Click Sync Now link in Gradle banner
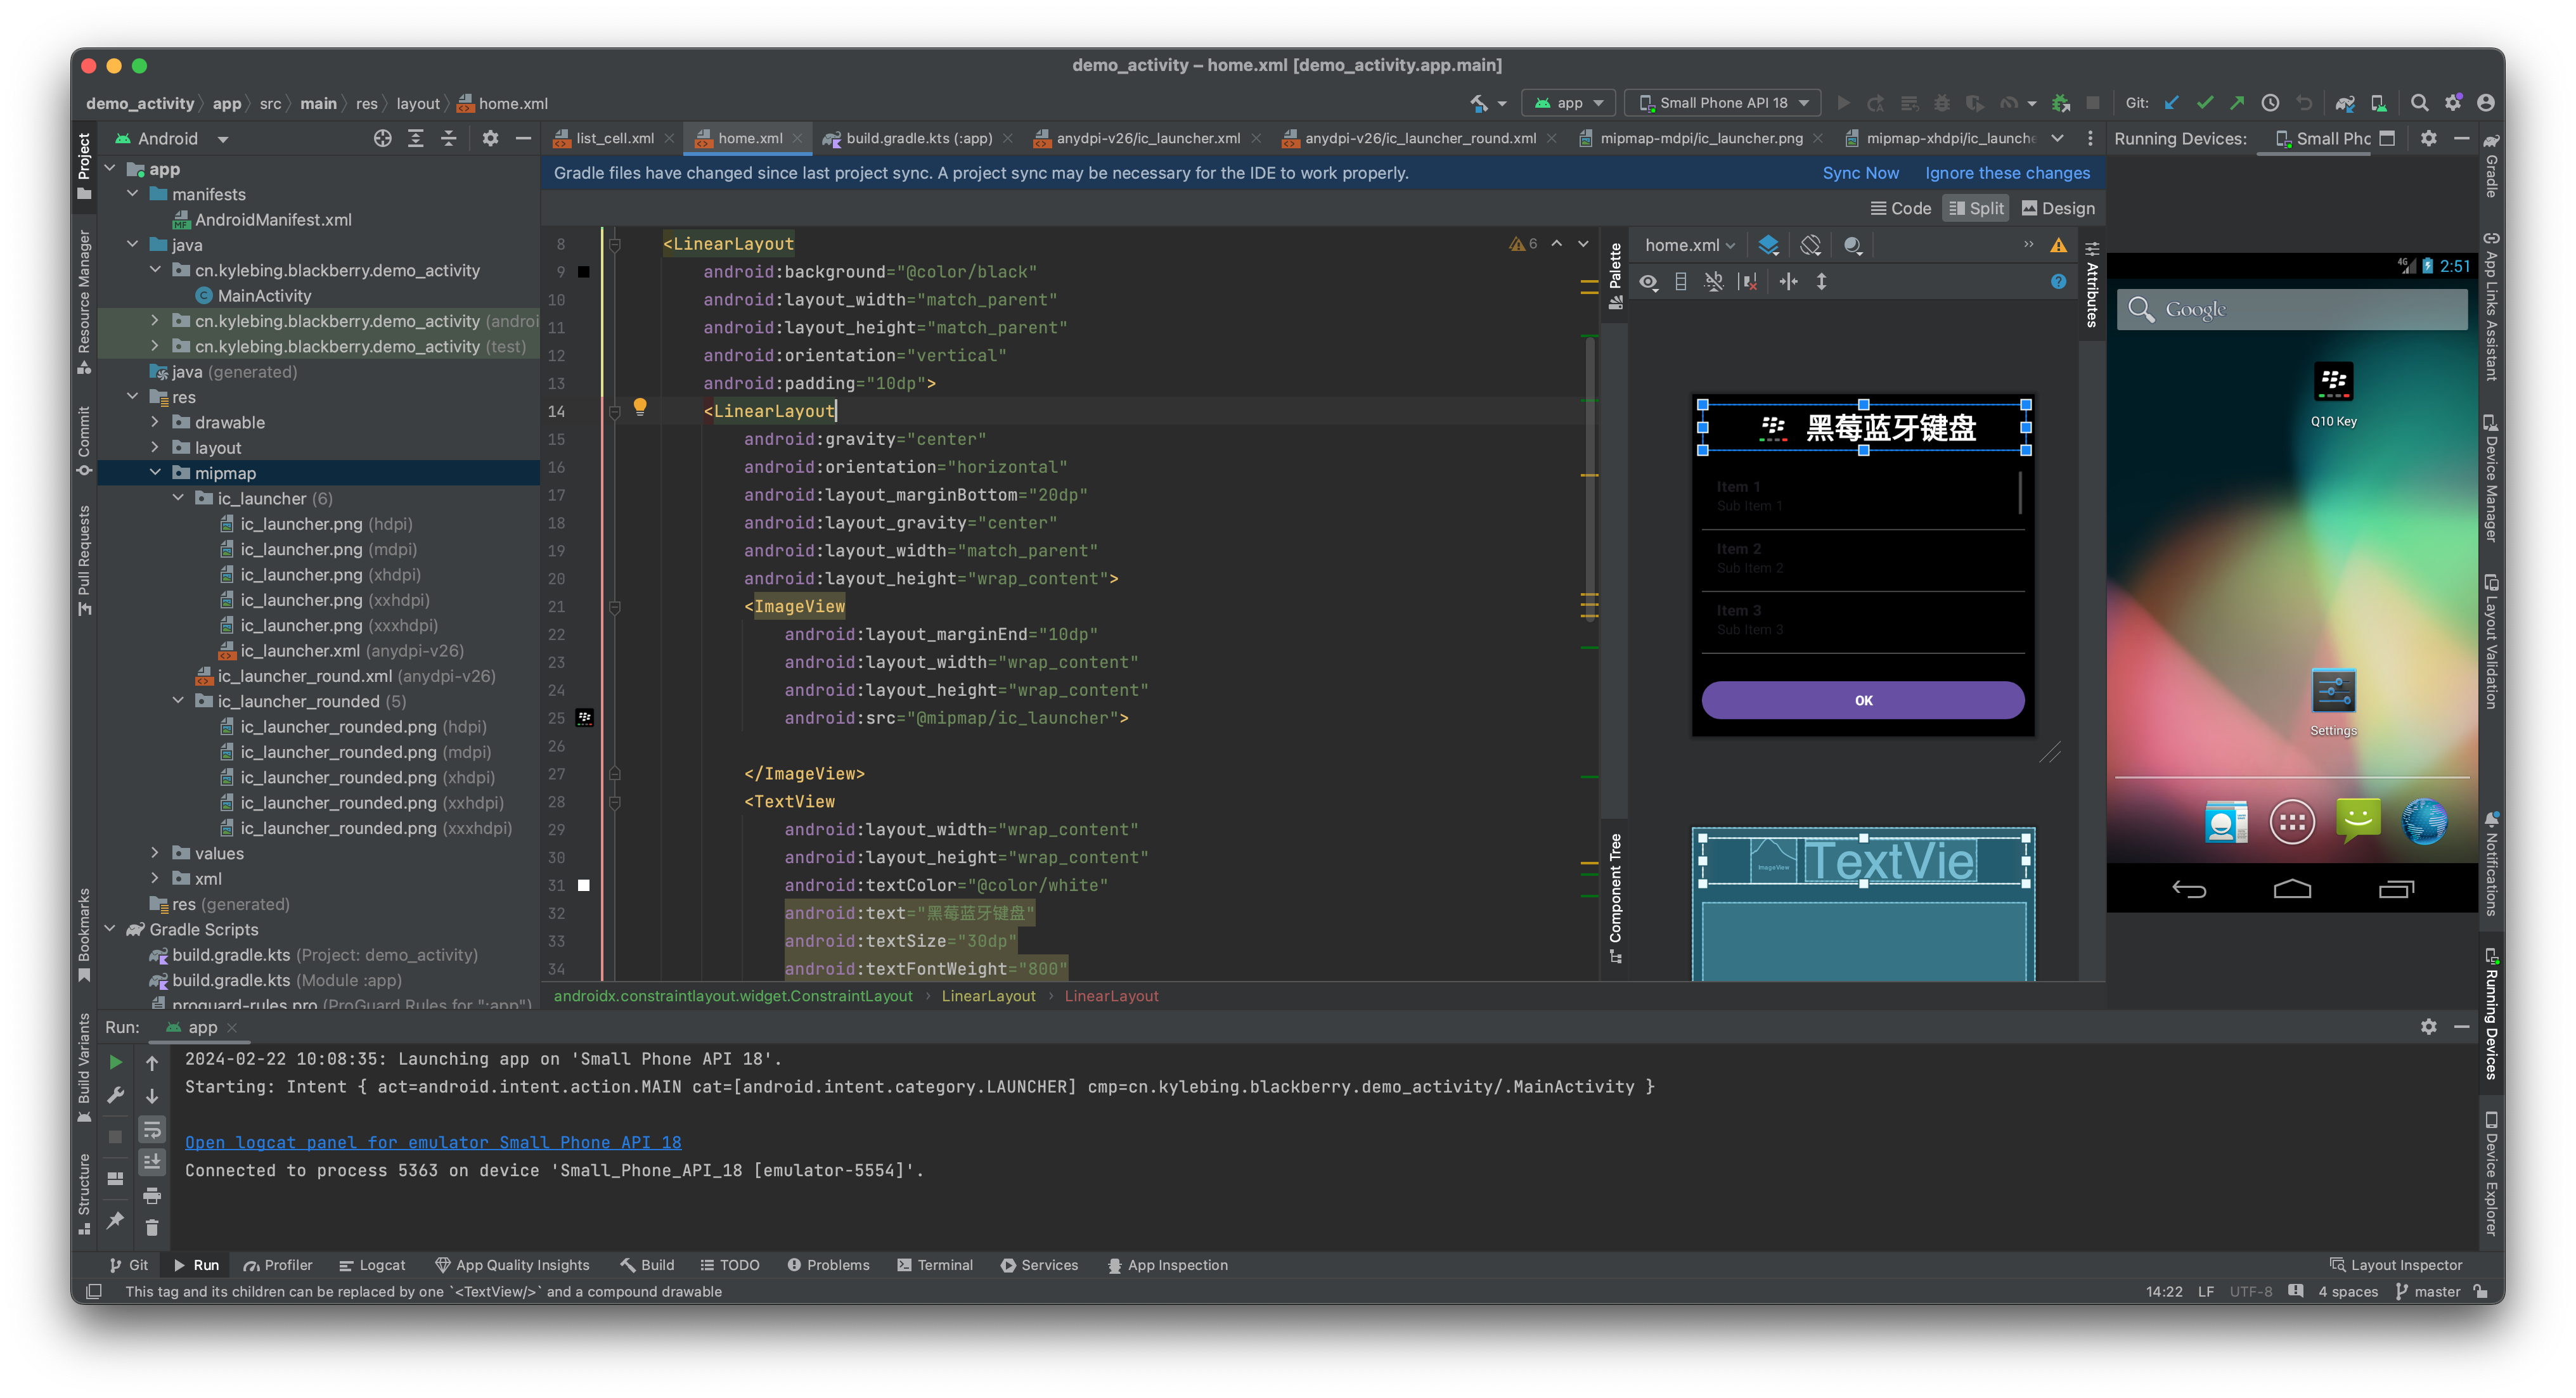 pyautogui.click(x=1860, y=173)
